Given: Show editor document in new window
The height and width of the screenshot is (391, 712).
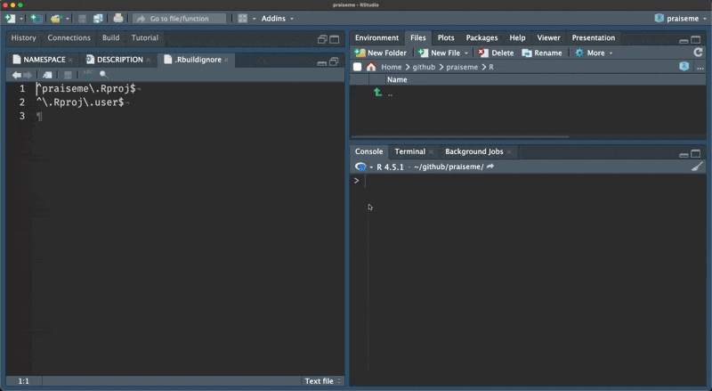Looking at the screenshot, I should pyautogui.click(x=47, y=75).
